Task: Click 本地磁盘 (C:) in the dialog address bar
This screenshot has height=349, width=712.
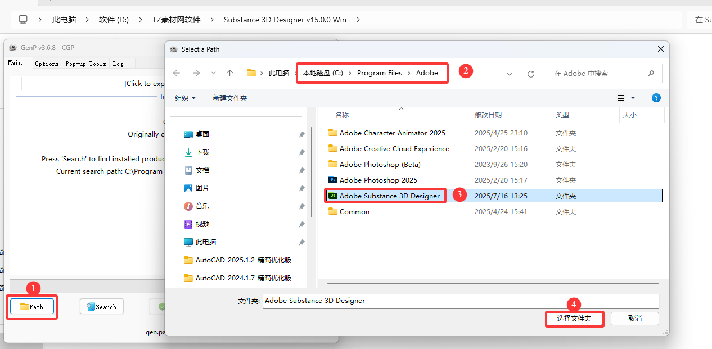Action: point(323,73)
